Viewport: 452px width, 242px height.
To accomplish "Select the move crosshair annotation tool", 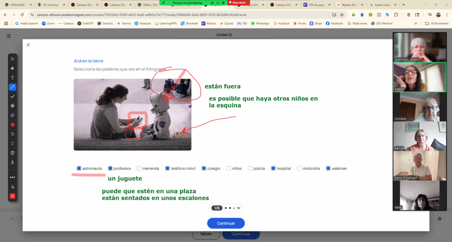I will pyautogui.click(x=12, y=68).
